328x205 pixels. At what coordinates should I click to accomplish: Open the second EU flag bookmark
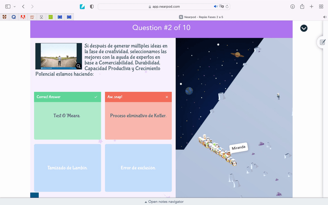coord(69,17)
